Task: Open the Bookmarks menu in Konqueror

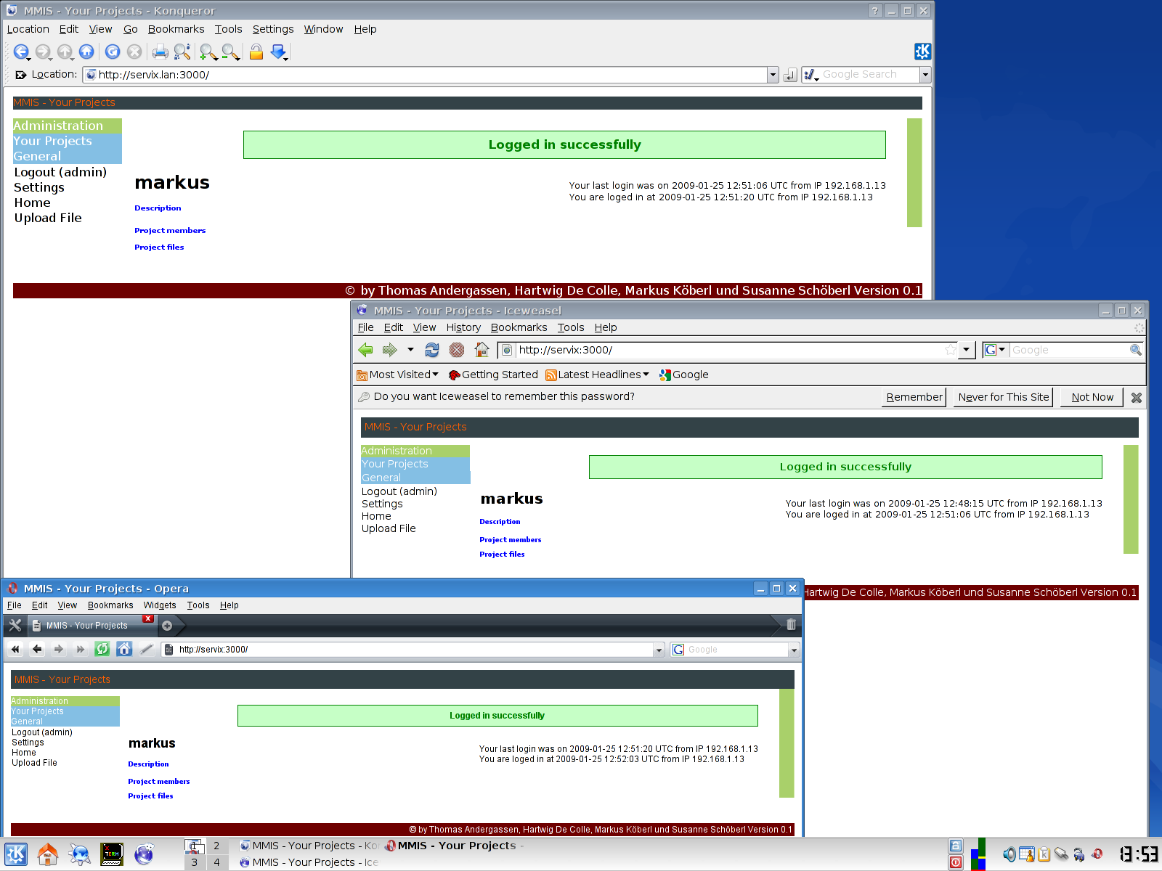Action: point(176,29)
